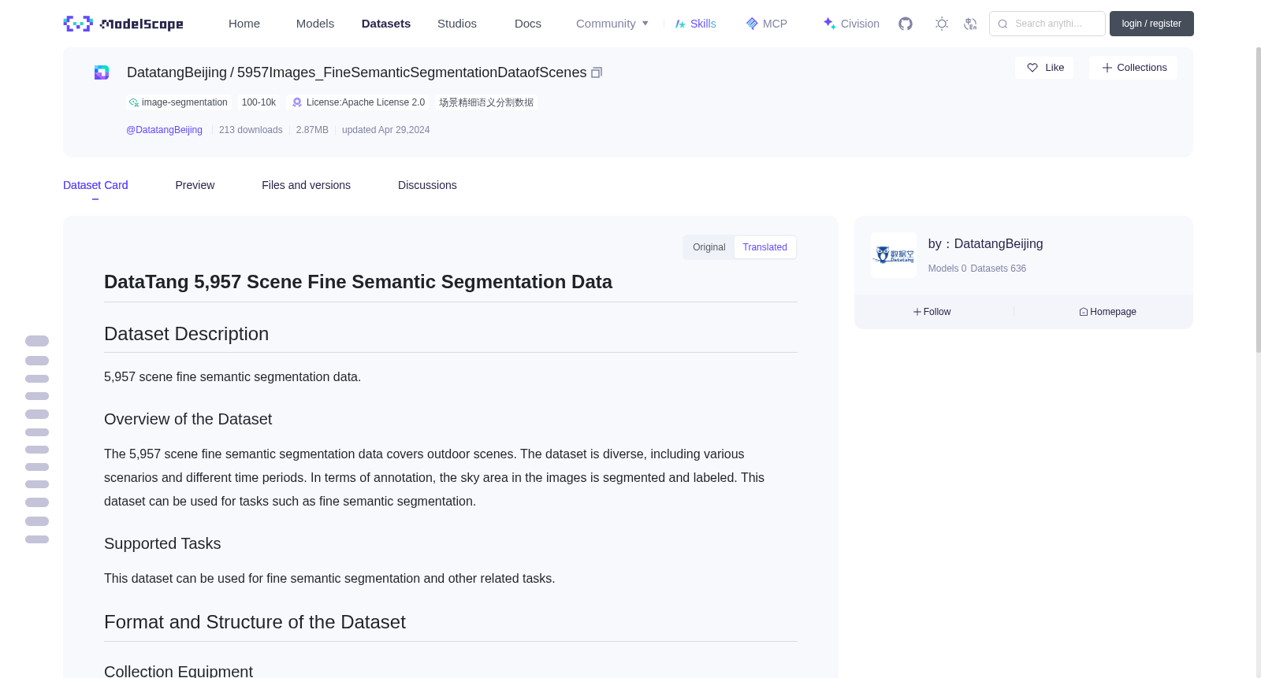Open the Skills page
This screenshot has width=1261, height=678.
pos(695,24)
